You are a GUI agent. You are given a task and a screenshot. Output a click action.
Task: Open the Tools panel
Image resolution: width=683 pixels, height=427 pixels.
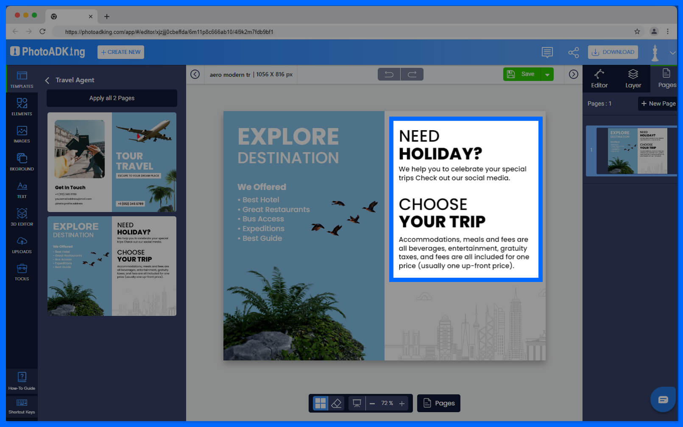click(x=22, y=272)
